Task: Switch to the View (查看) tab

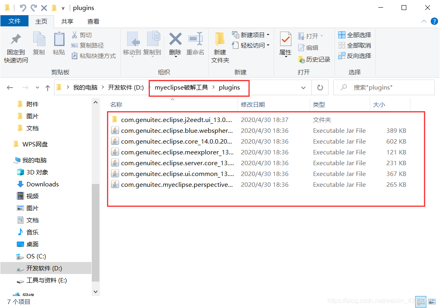Action: [x=93, y=21]
